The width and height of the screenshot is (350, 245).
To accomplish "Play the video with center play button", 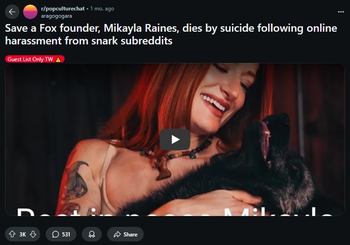I will click(x=175, y=139).
